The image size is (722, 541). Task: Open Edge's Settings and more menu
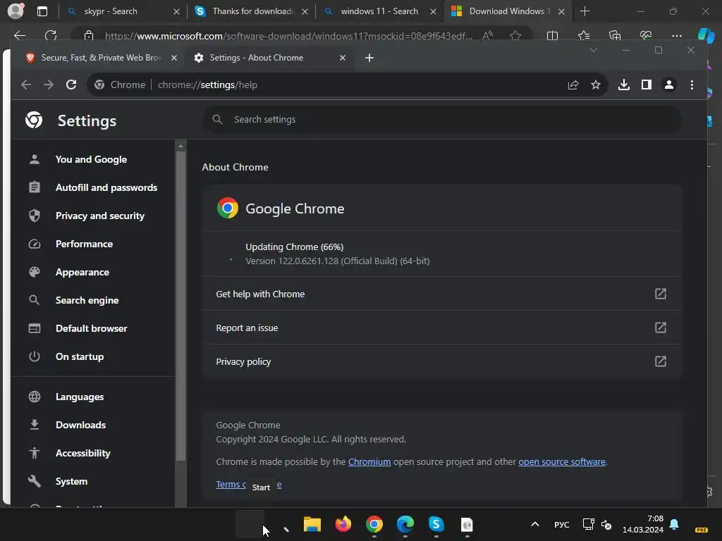point(676,35)
